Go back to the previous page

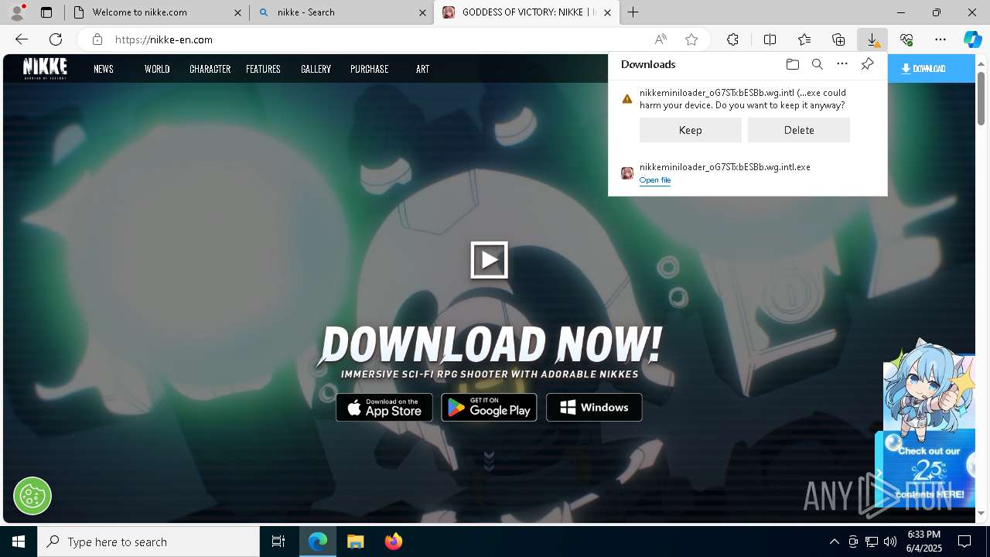pyautogui.click(x=22, y=39)
